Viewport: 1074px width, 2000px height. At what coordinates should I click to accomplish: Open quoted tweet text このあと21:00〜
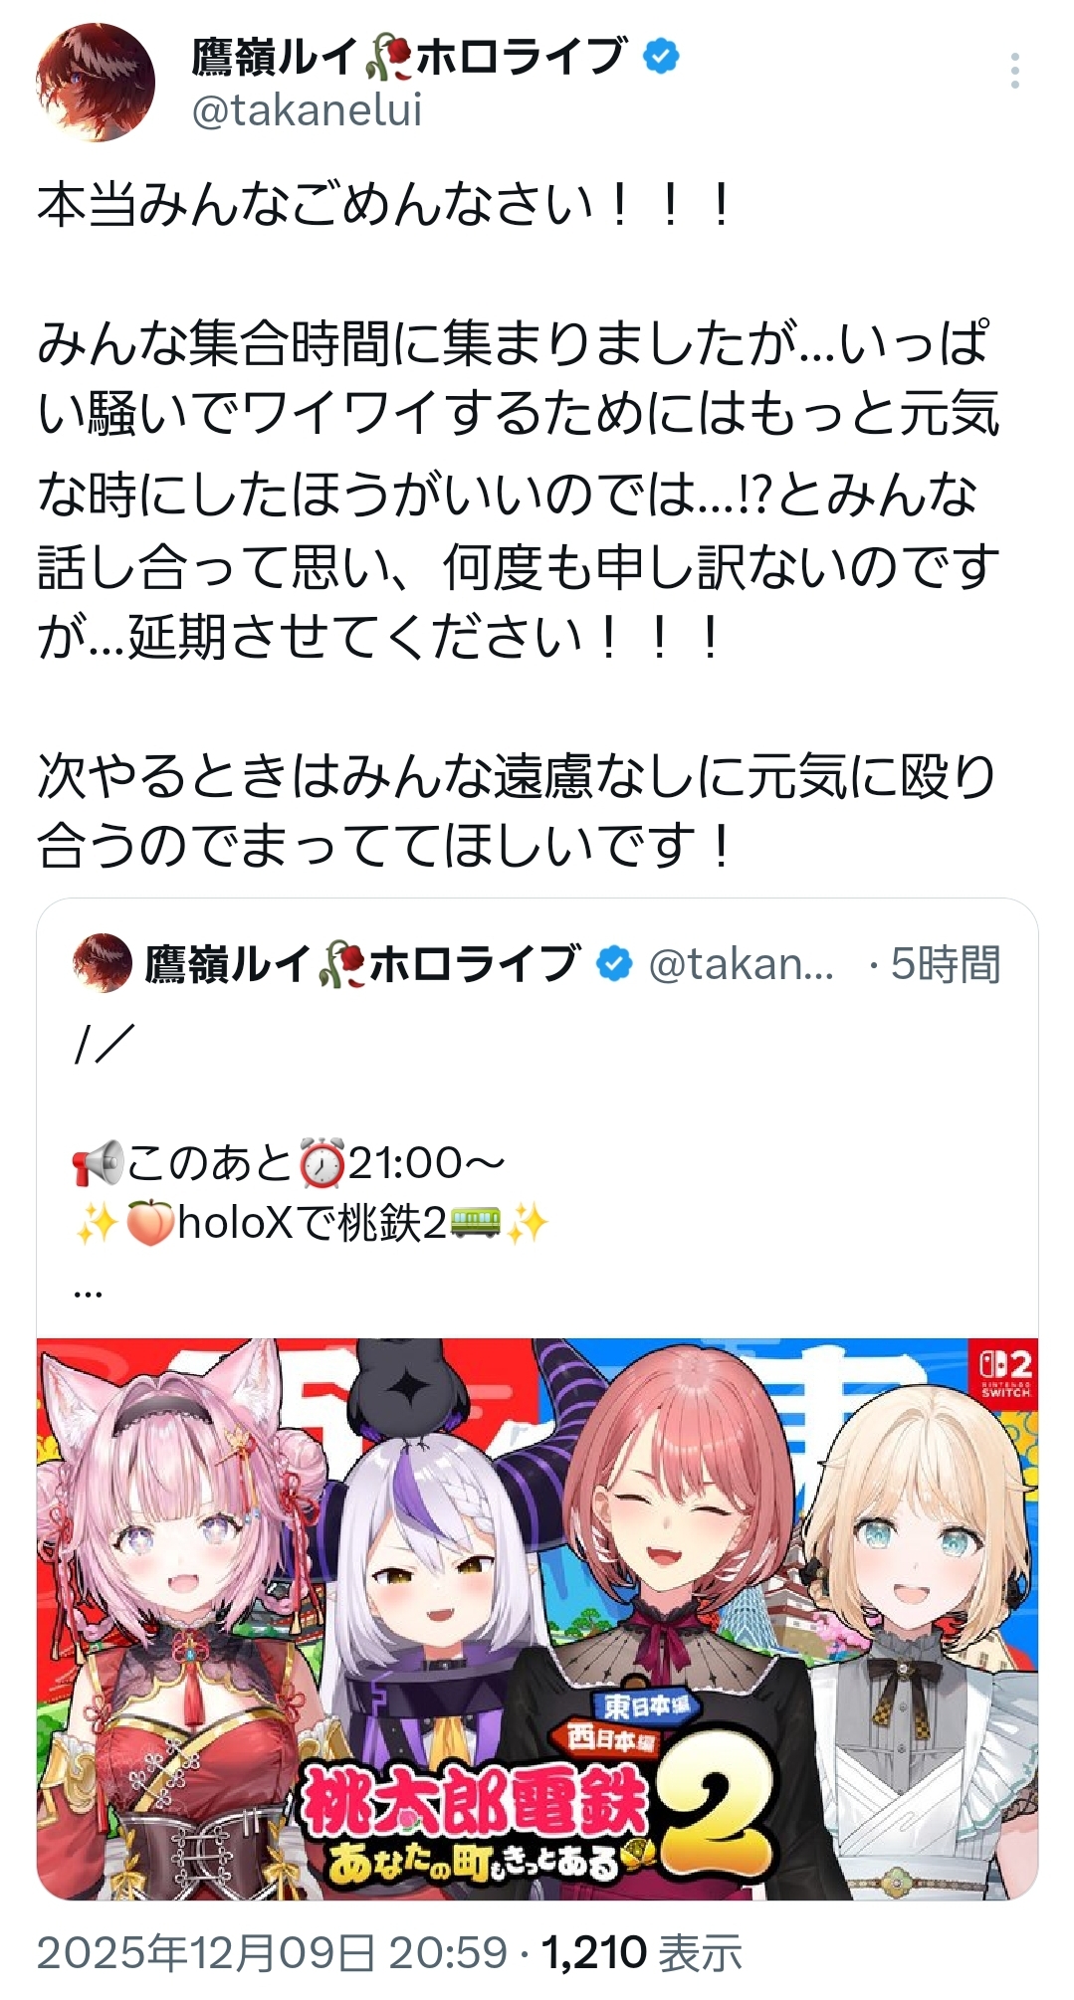coord(290,1163)
